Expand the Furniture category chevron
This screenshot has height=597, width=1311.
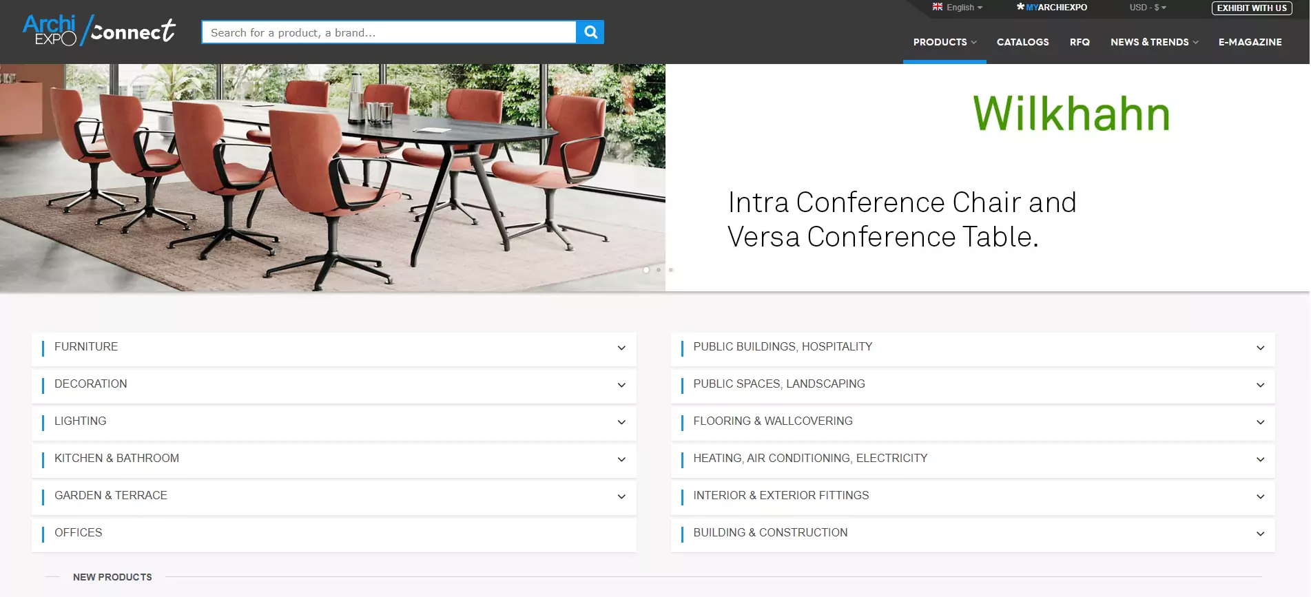click(x=621, y=348)
